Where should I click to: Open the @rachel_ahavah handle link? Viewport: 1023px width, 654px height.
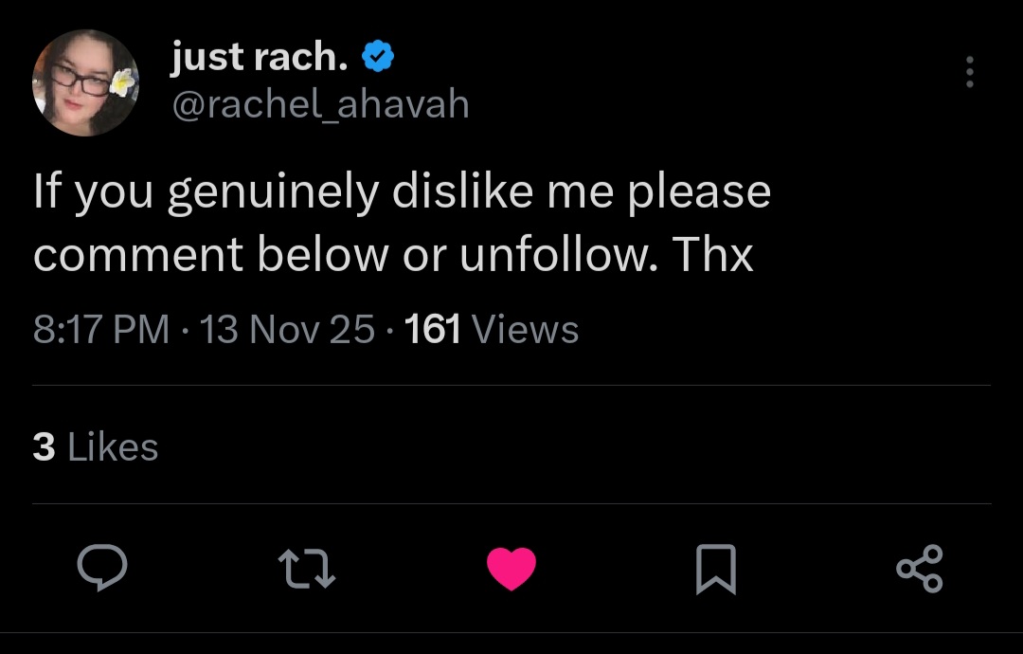(x=320, y=104)
